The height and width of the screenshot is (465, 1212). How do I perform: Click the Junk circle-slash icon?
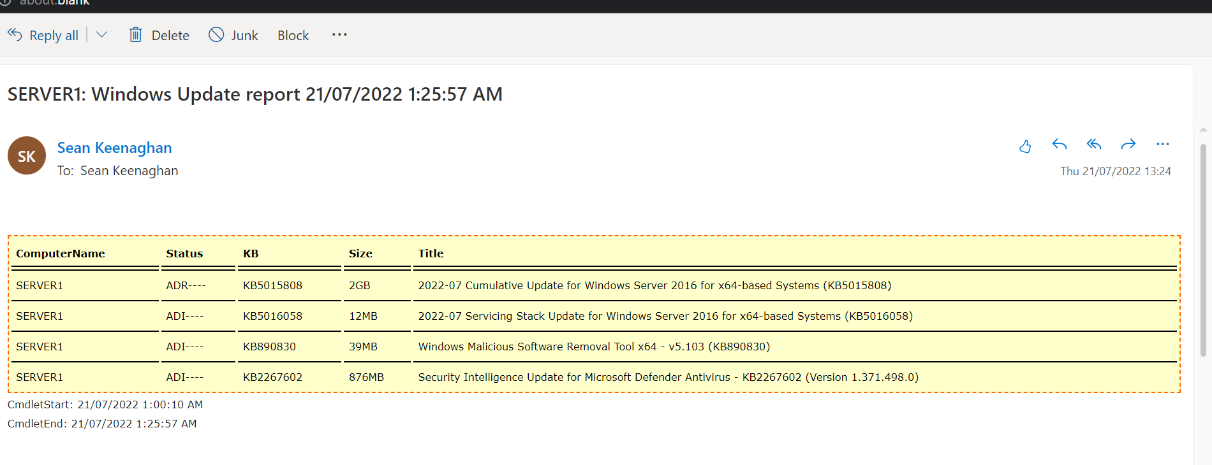click(x=216, y=34)
